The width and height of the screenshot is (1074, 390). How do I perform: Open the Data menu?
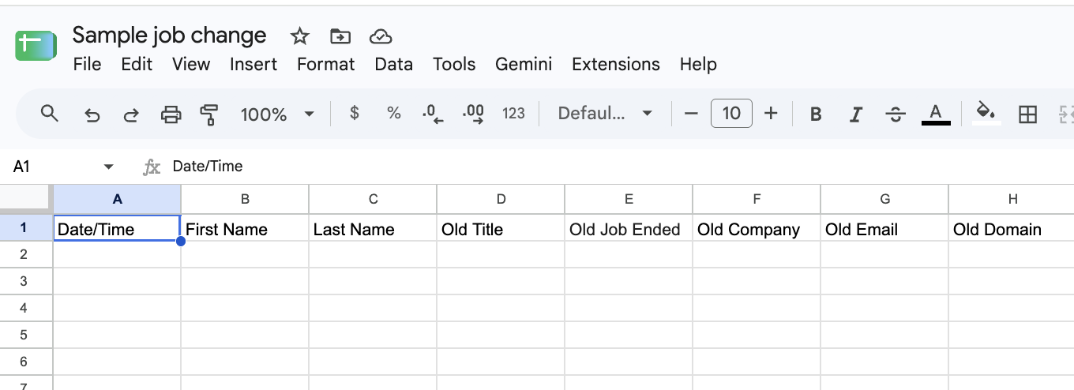394,64
